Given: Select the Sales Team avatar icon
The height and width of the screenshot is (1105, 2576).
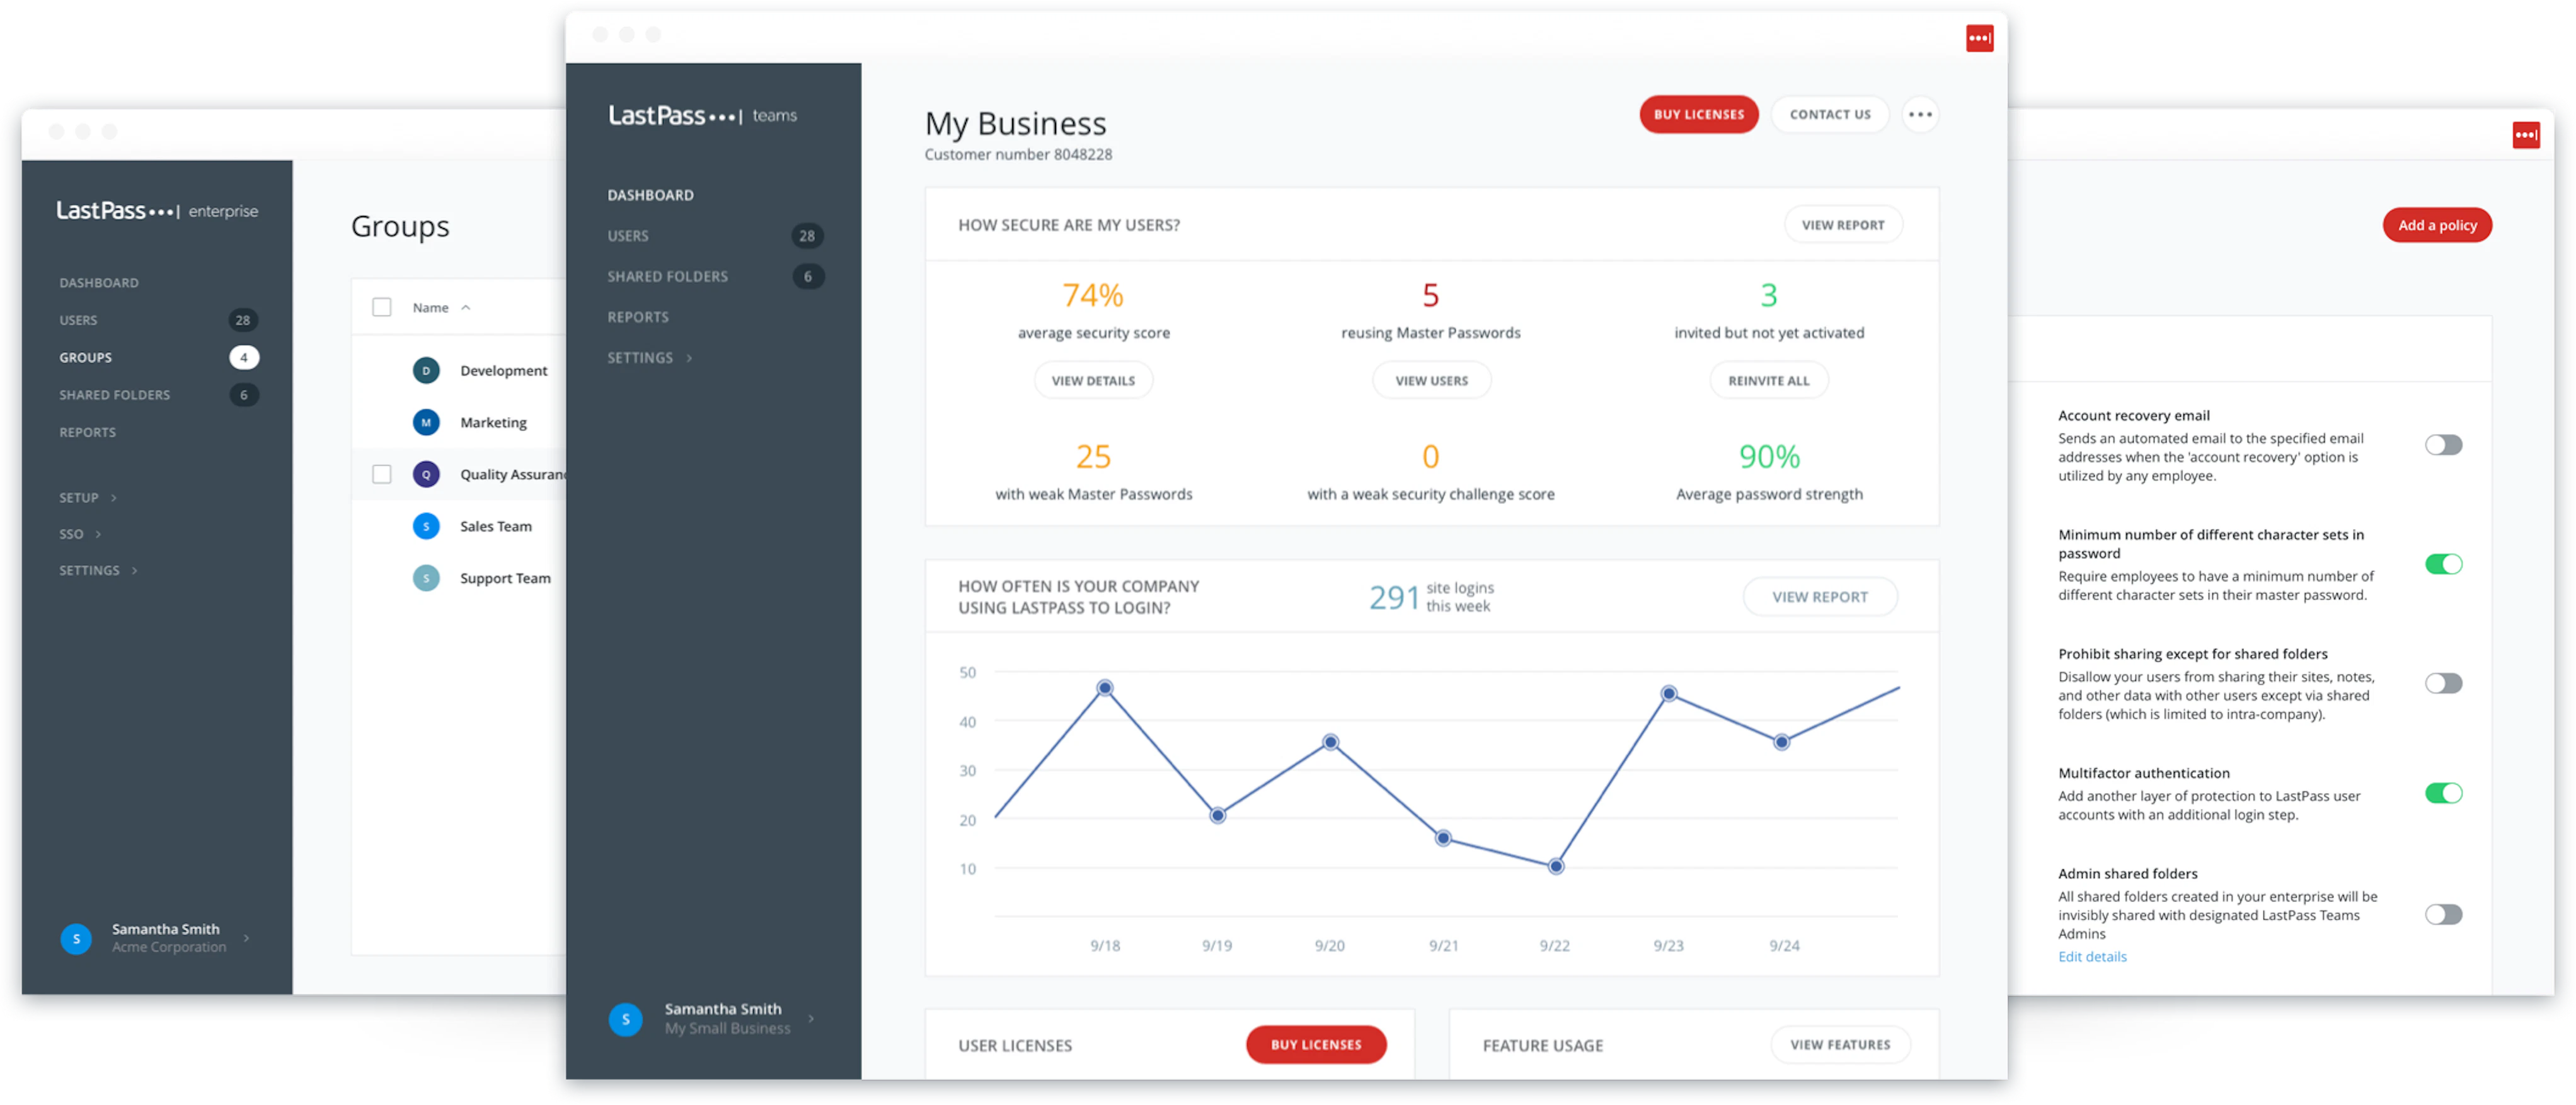Looking at the screenshot, I should pyautogui.click(x=427, y=526).
